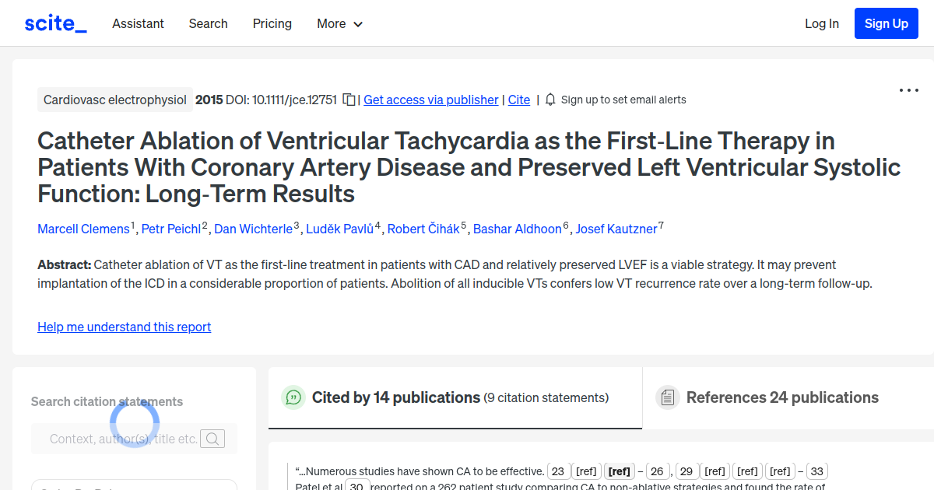Open citation number 23 in the statement
Screen dimensions: 934x490
pos(559,471)
